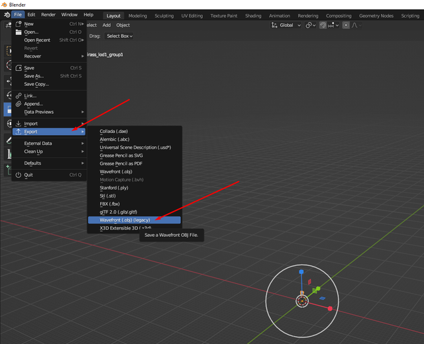Open the File menu

tap(18, 15)
